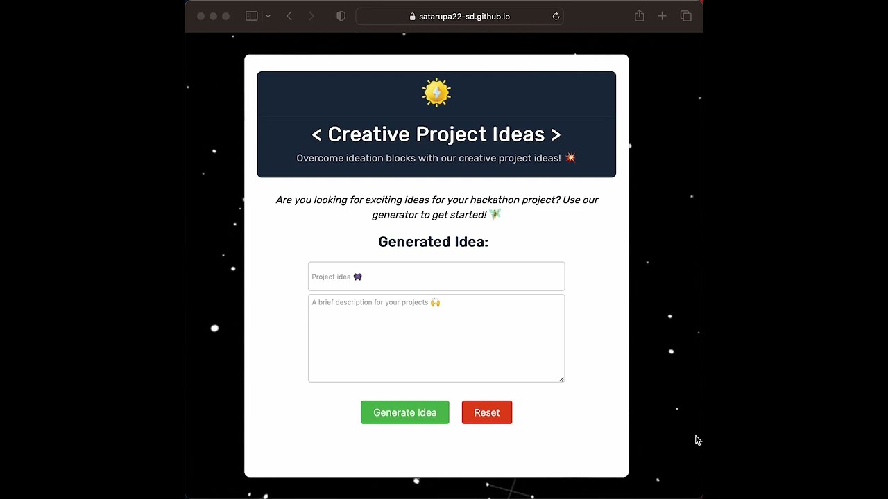Reload the page with the refresh icon
The height and width of the screenshot is (499, 888).
(x=556, y=16)
